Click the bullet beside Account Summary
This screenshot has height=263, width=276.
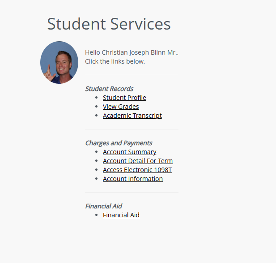[97, 152]
